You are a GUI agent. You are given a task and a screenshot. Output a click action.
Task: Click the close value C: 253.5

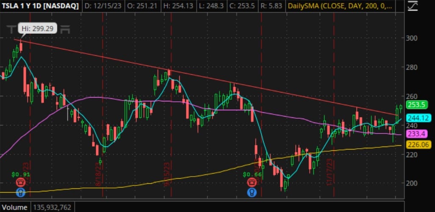[x=241, y=6]
